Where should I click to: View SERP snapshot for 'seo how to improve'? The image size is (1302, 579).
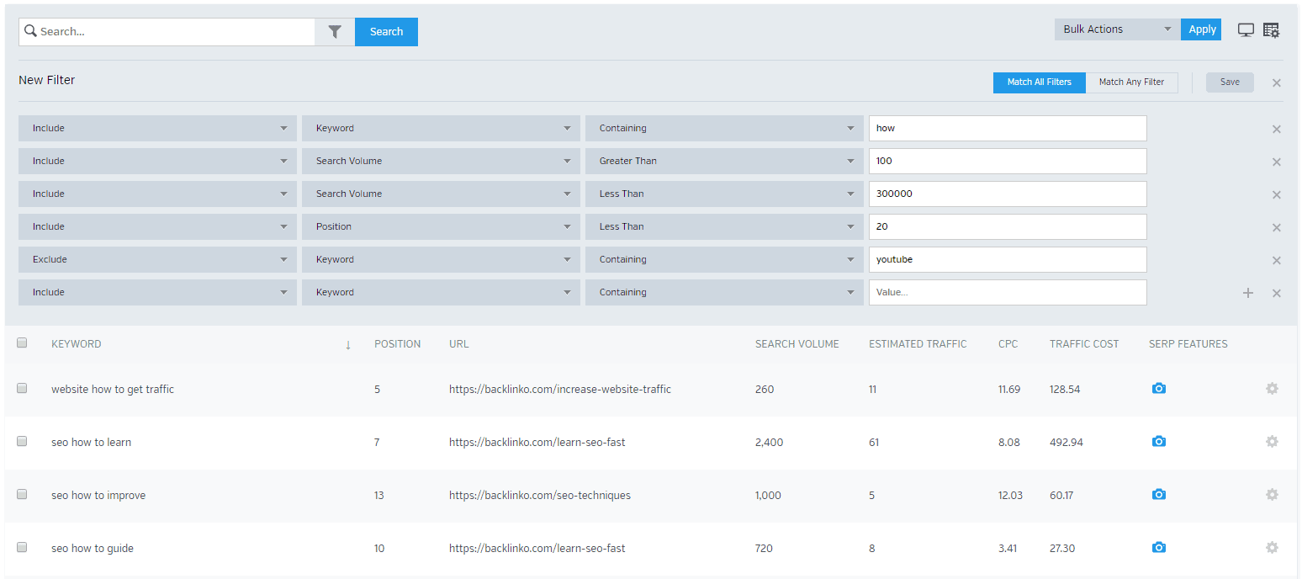[1159, 495]
